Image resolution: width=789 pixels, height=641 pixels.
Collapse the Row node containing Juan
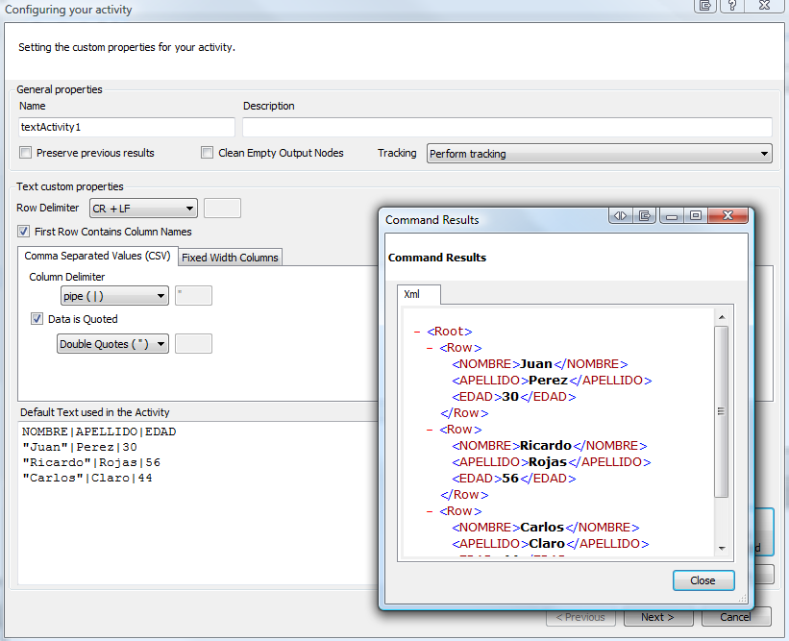[x=430, y=348]
